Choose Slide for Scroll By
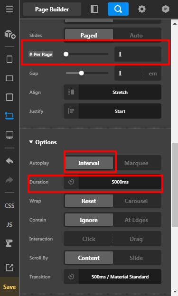178x296 pixels. click(x=137, y=258)
